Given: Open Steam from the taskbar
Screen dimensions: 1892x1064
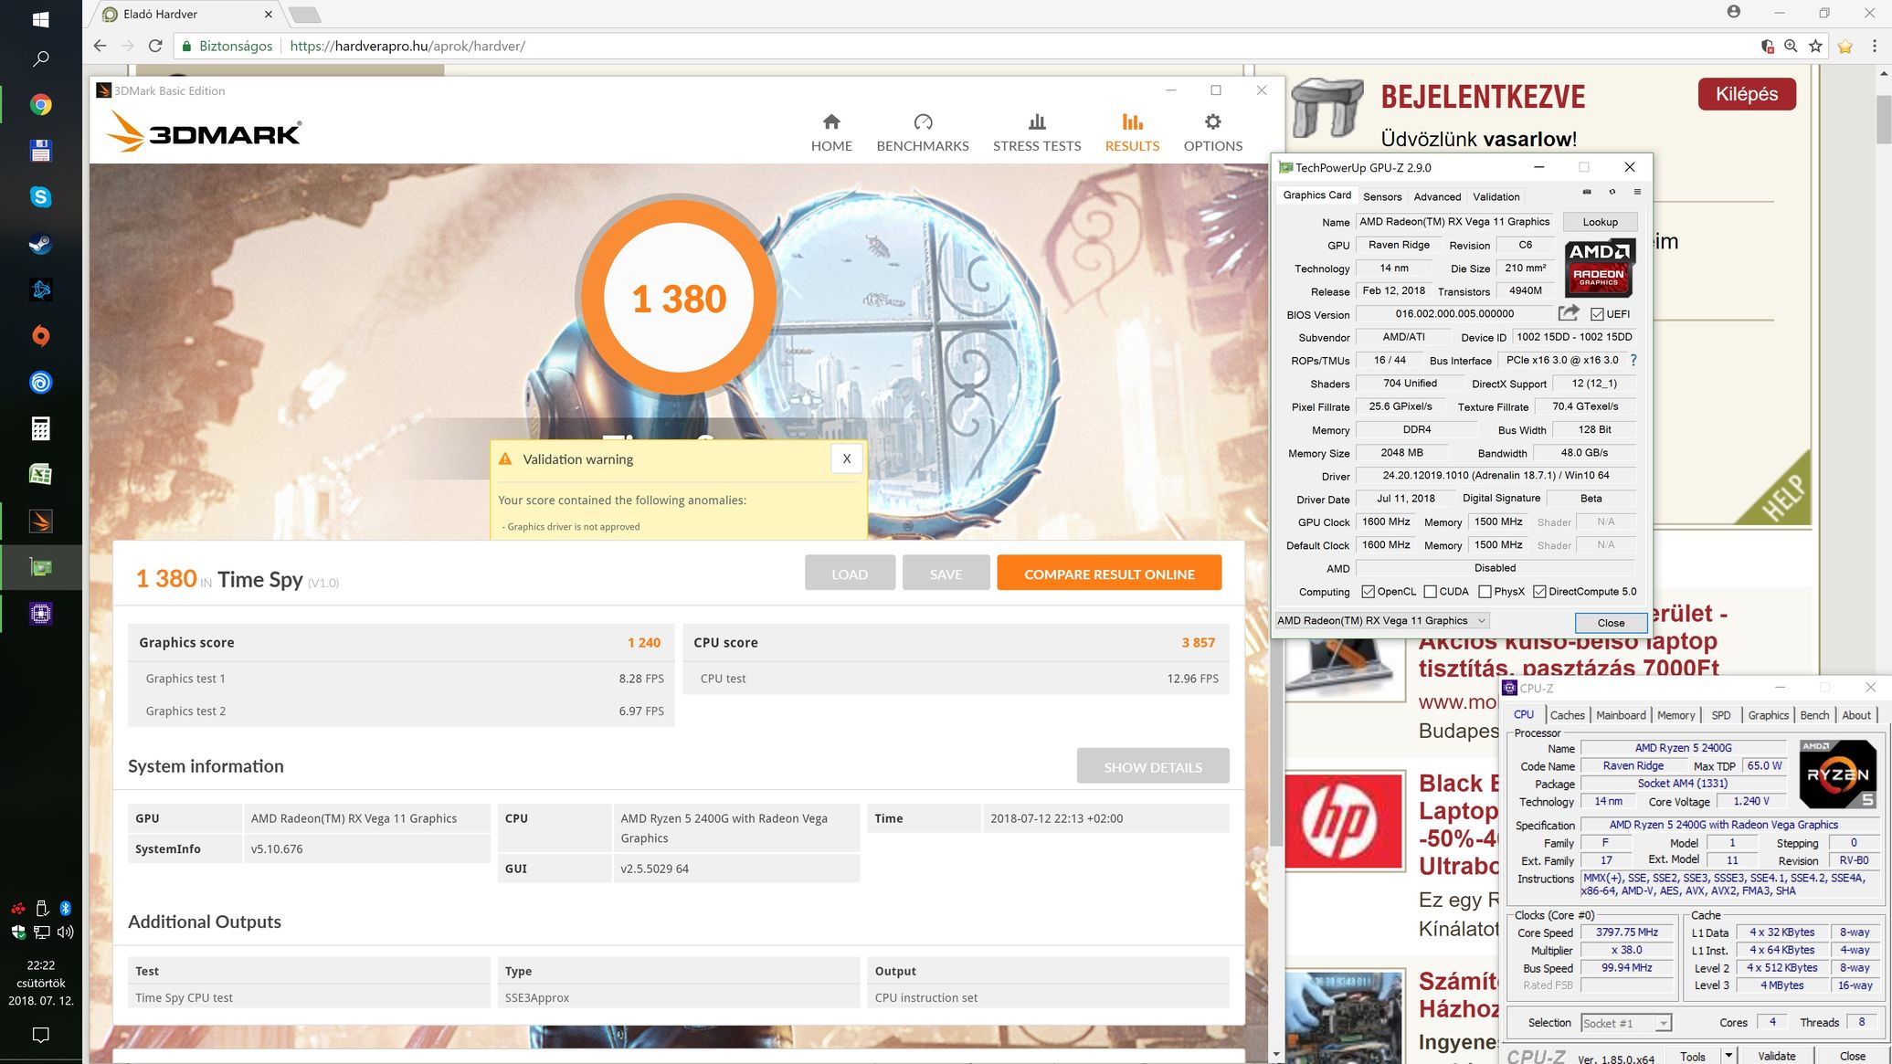Looking at the screenshot, I should pyautogui.click(x=40, y=244).
